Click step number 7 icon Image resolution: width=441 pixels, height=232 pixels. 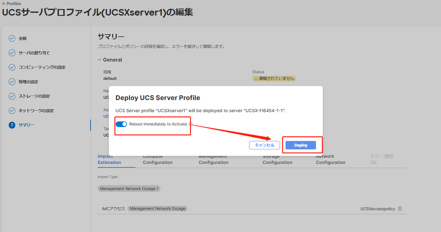(x=12, y=125)
